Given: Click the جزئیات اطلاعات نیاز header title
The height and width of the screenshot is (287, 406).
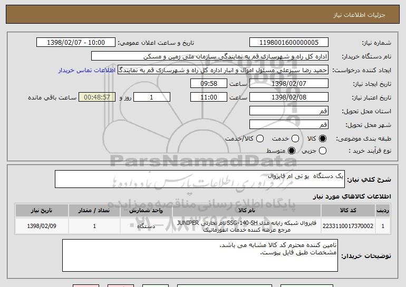Looking at the screenshot, I should point(359,15).
